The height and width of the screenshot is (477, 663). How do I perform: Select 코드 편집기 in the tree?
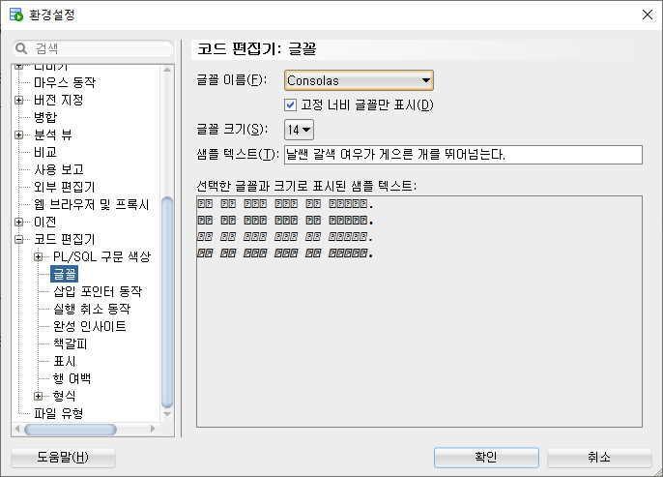(64, 239)
